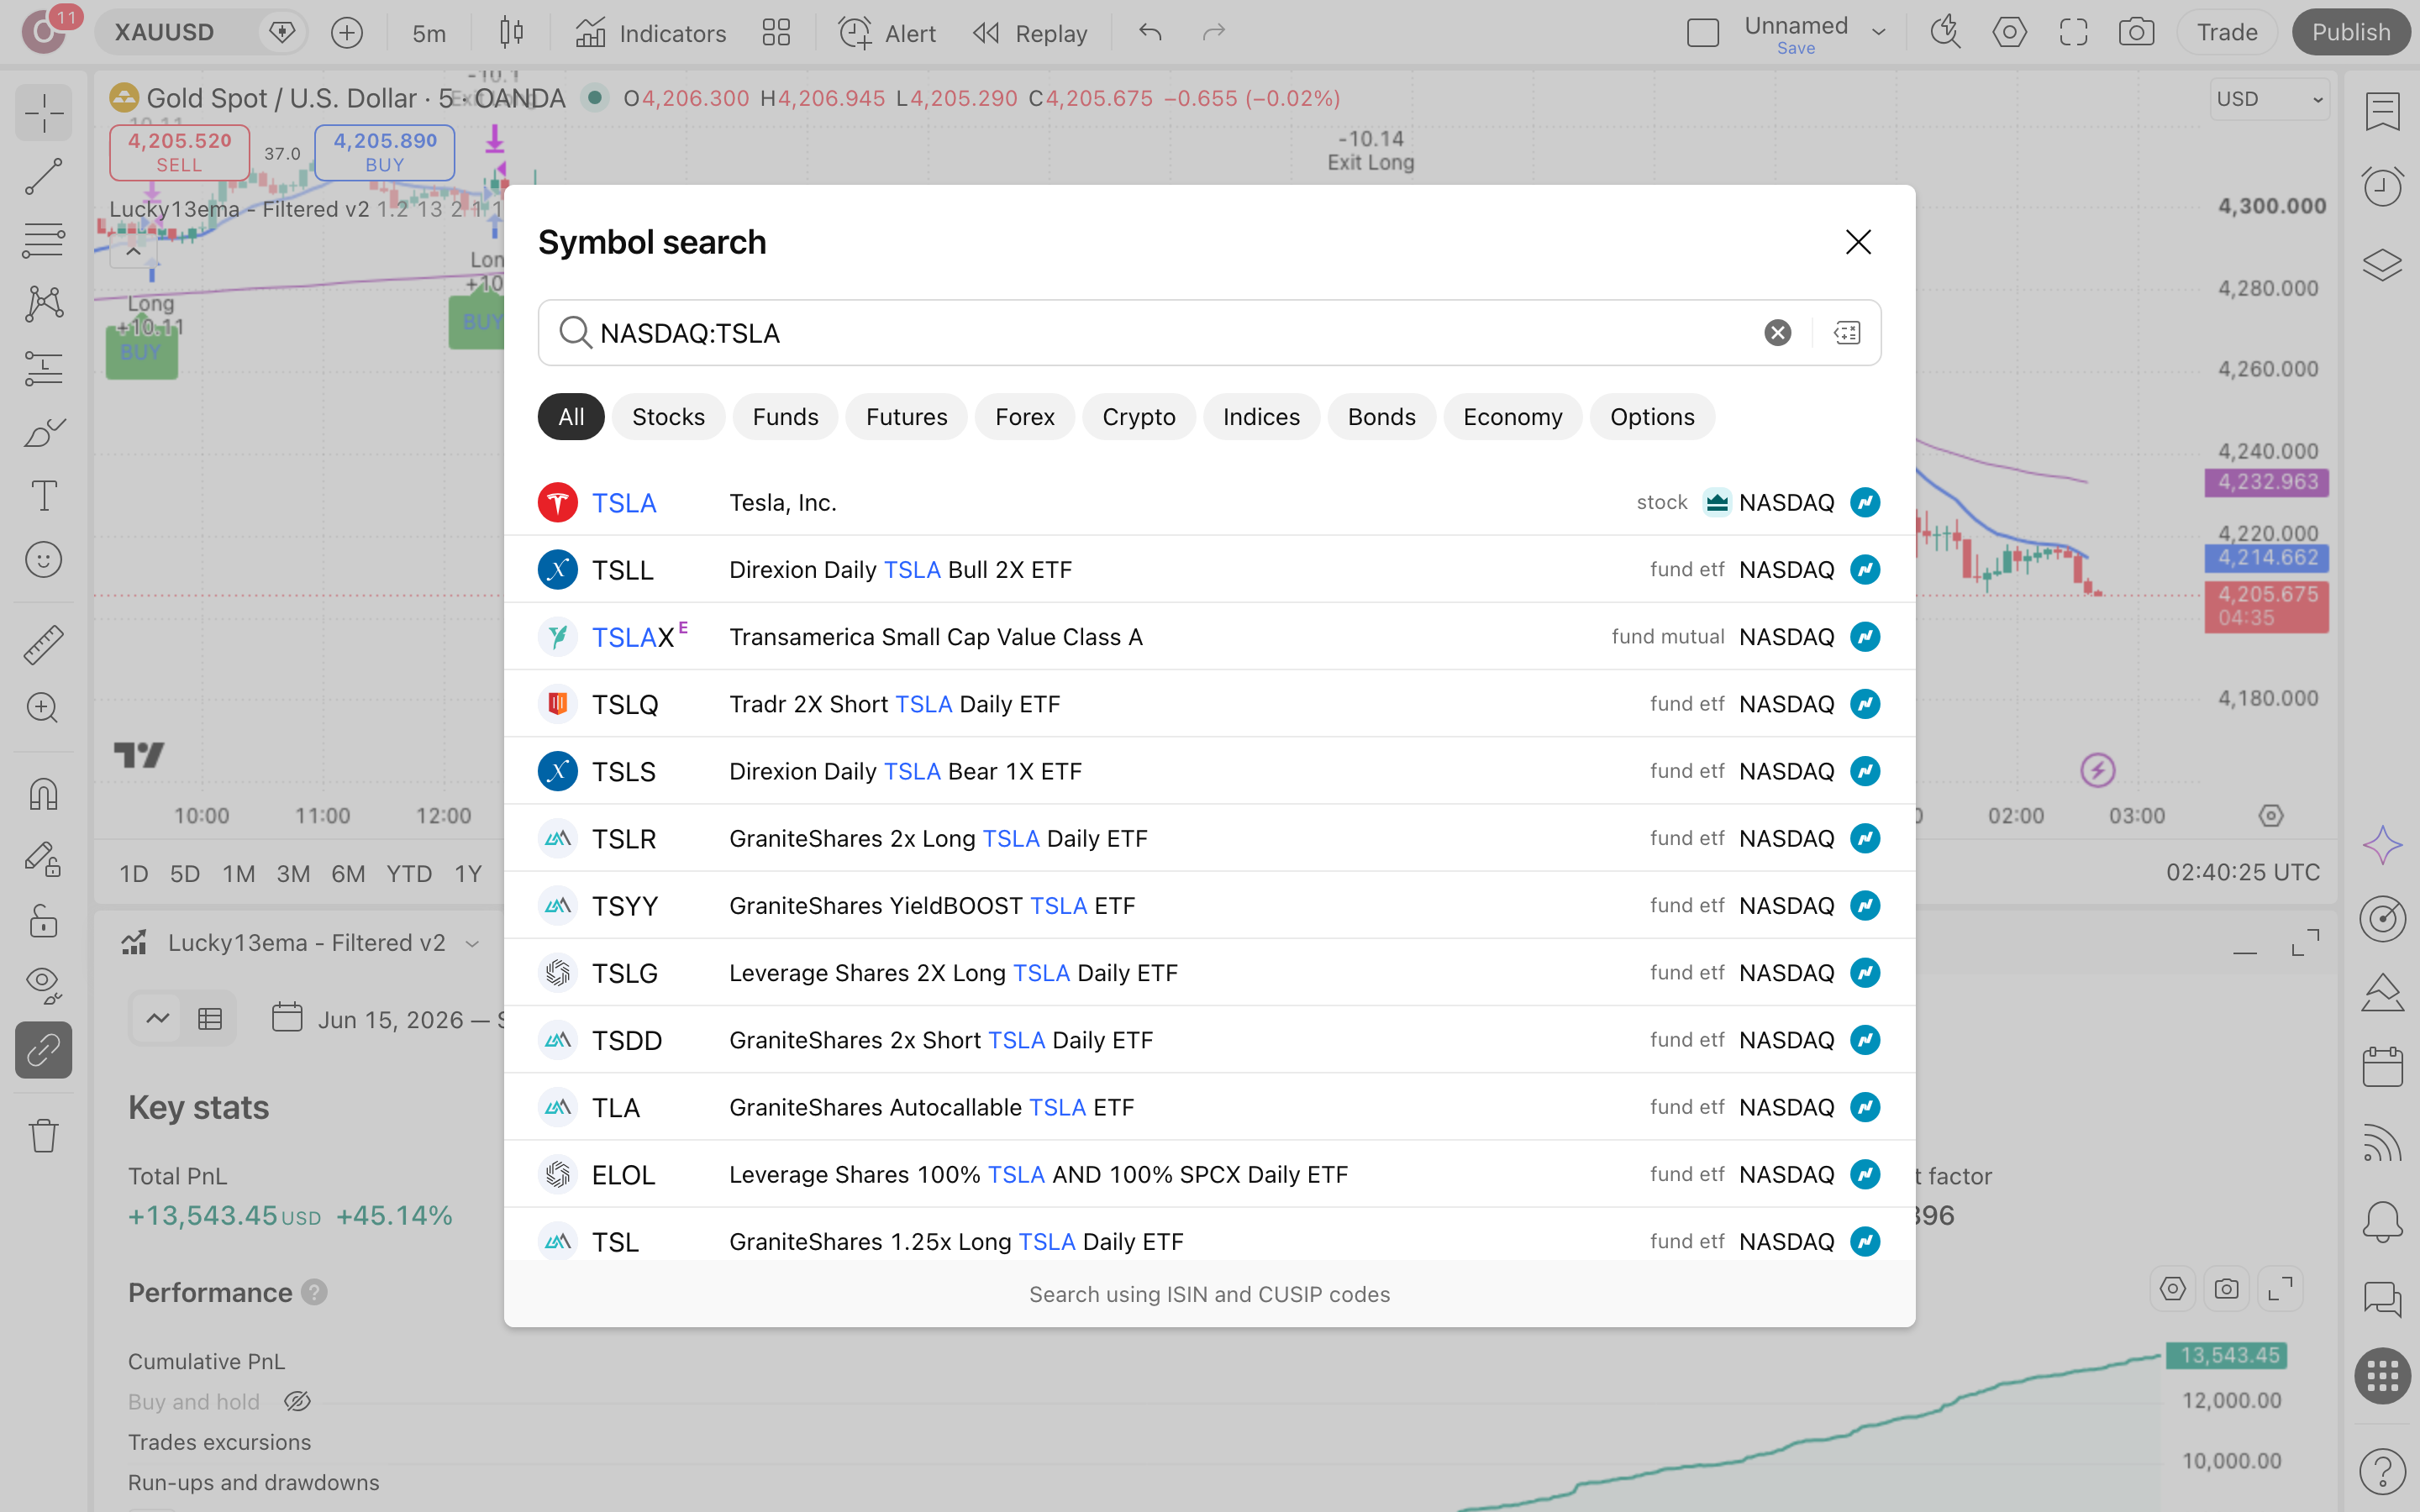This screenshot has height=1512, width=2420.
Task: Click the 4,214.662 blue price label
Action: point(2267,558)
